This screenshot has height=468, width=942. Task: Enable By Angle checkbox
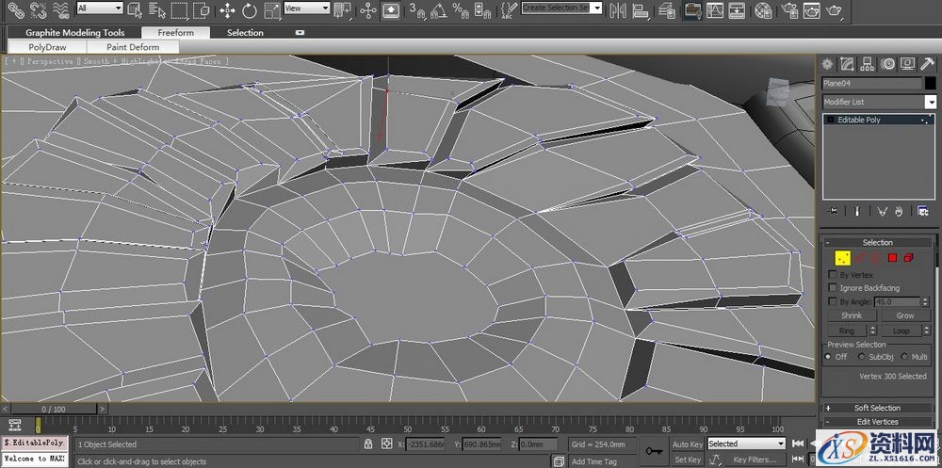tap(833, 301)
